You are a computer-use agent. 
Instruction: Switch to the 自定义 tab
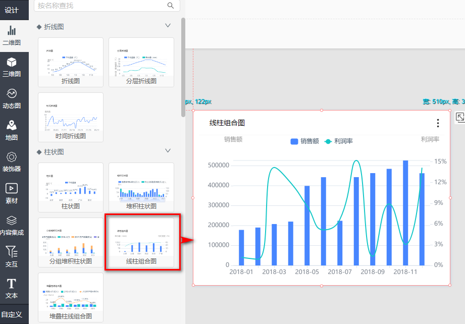11,314
